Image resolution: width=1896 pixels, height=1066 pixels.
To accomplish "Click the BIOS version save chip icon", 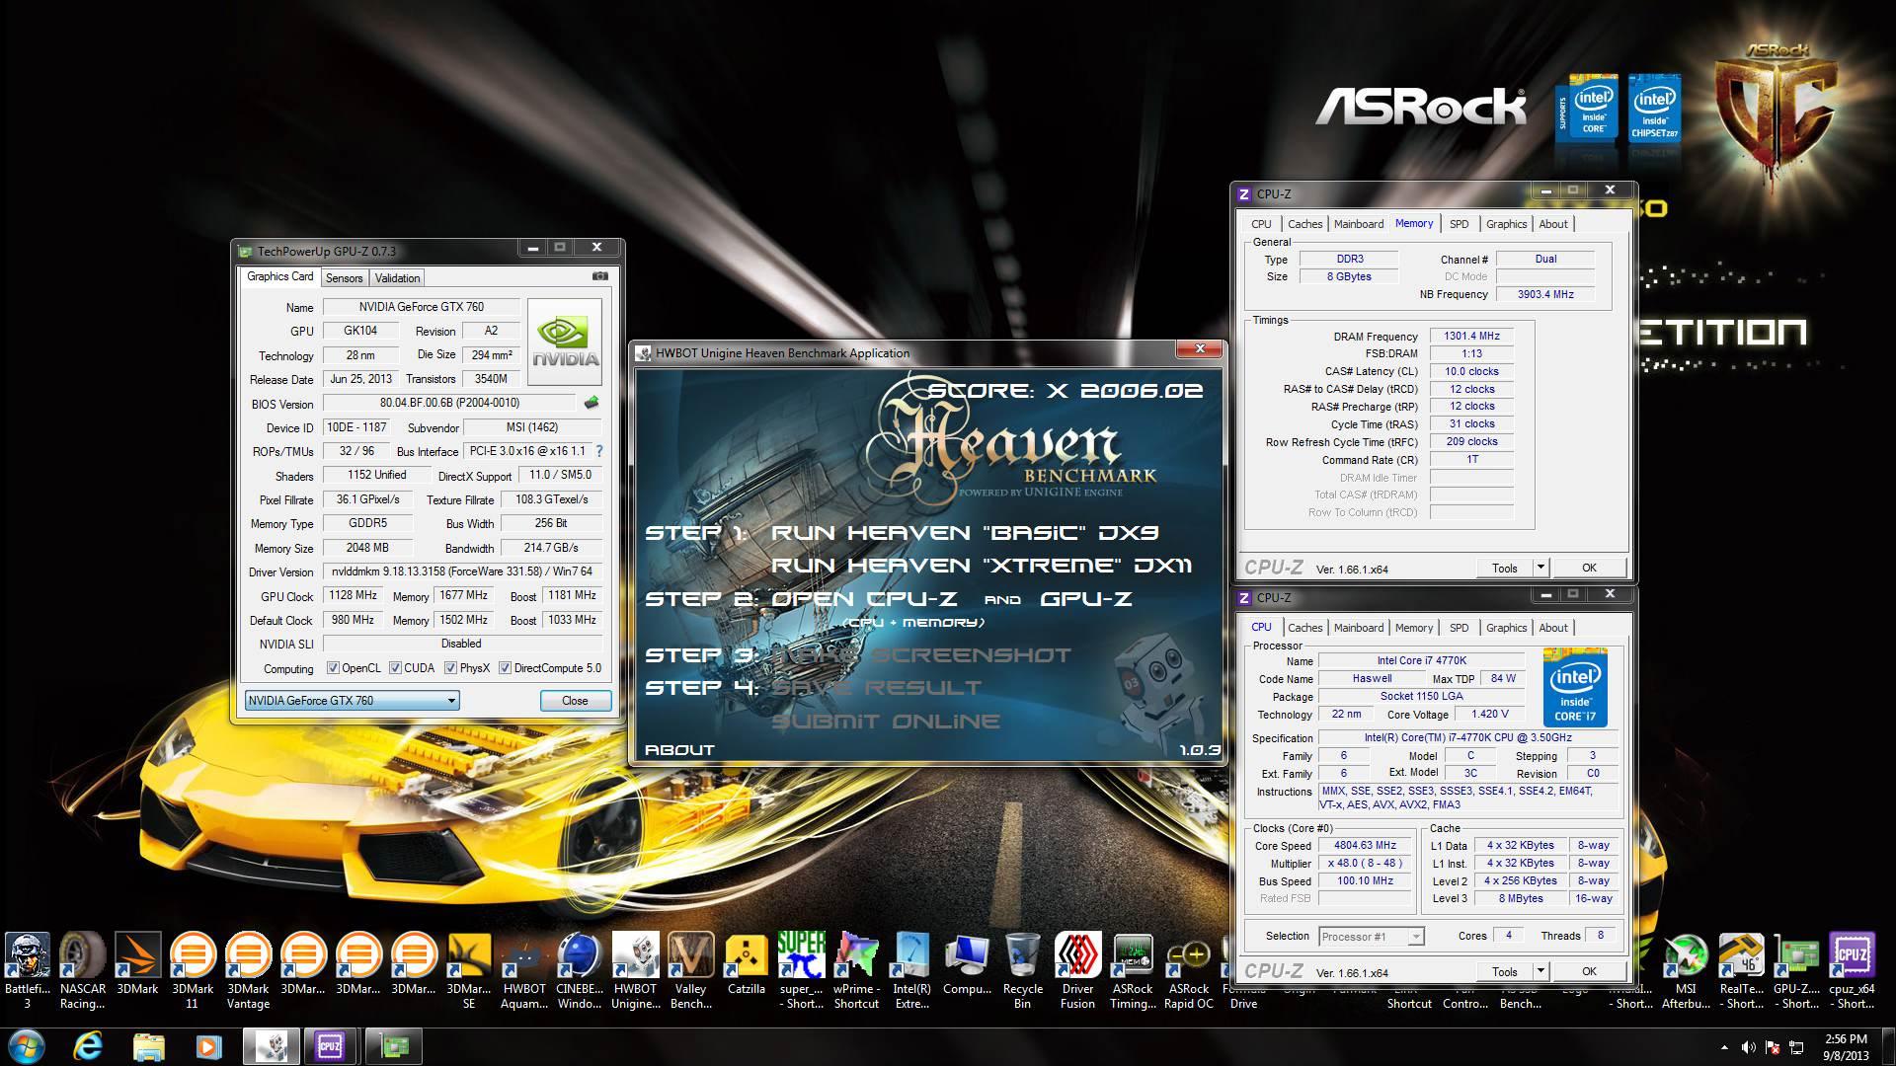I will [592, 403].
